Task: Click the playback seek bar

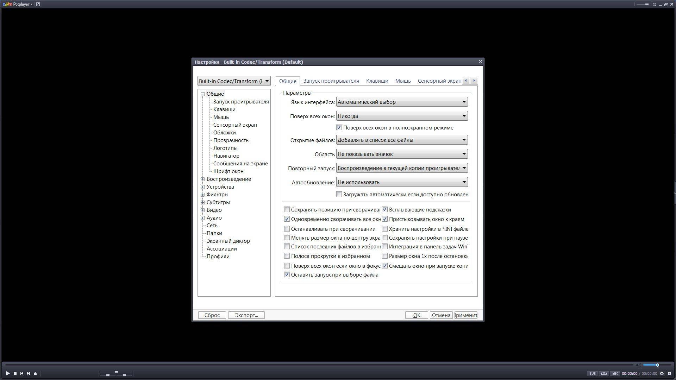Action: tap(319, 365)
